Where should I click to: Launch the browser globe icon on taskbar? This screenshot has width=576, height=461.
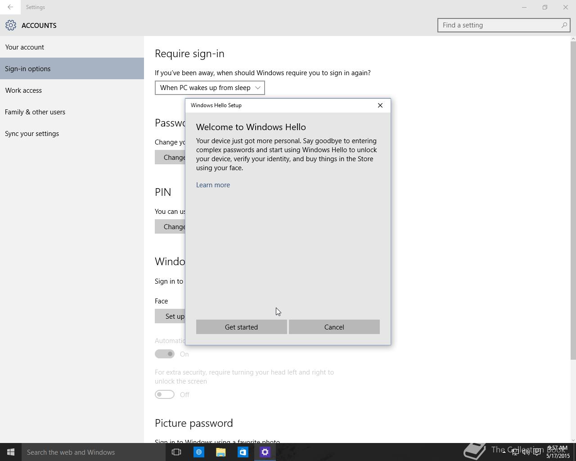[x=198, y=452]
